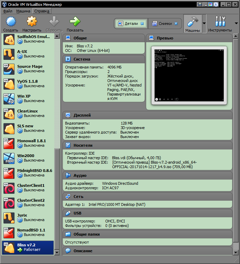Screen dimensions: 240x264
Task: Select the Win2000 machine icon
Action: point(9,158)
